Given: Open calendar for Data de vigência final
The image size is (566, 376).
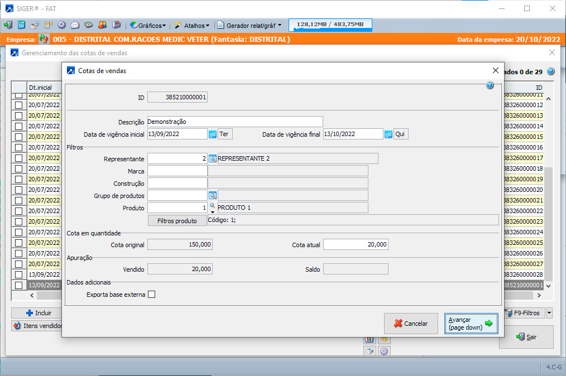Looking at the screenshot, I should 388,134.
